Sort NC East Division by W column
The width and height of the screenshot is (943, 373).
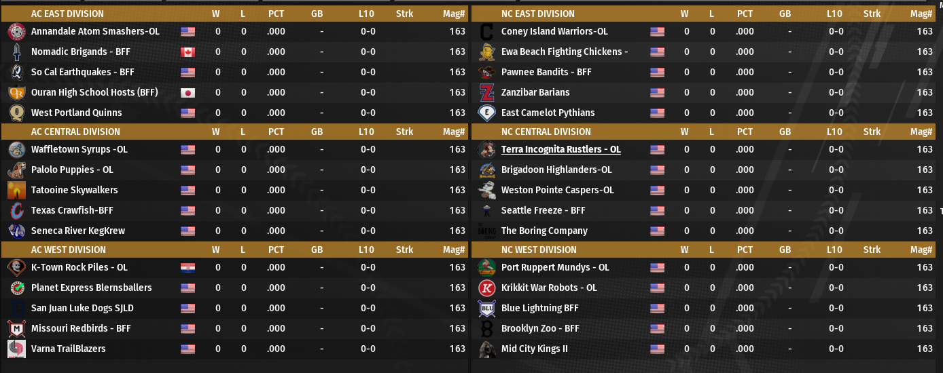[686, 14]
